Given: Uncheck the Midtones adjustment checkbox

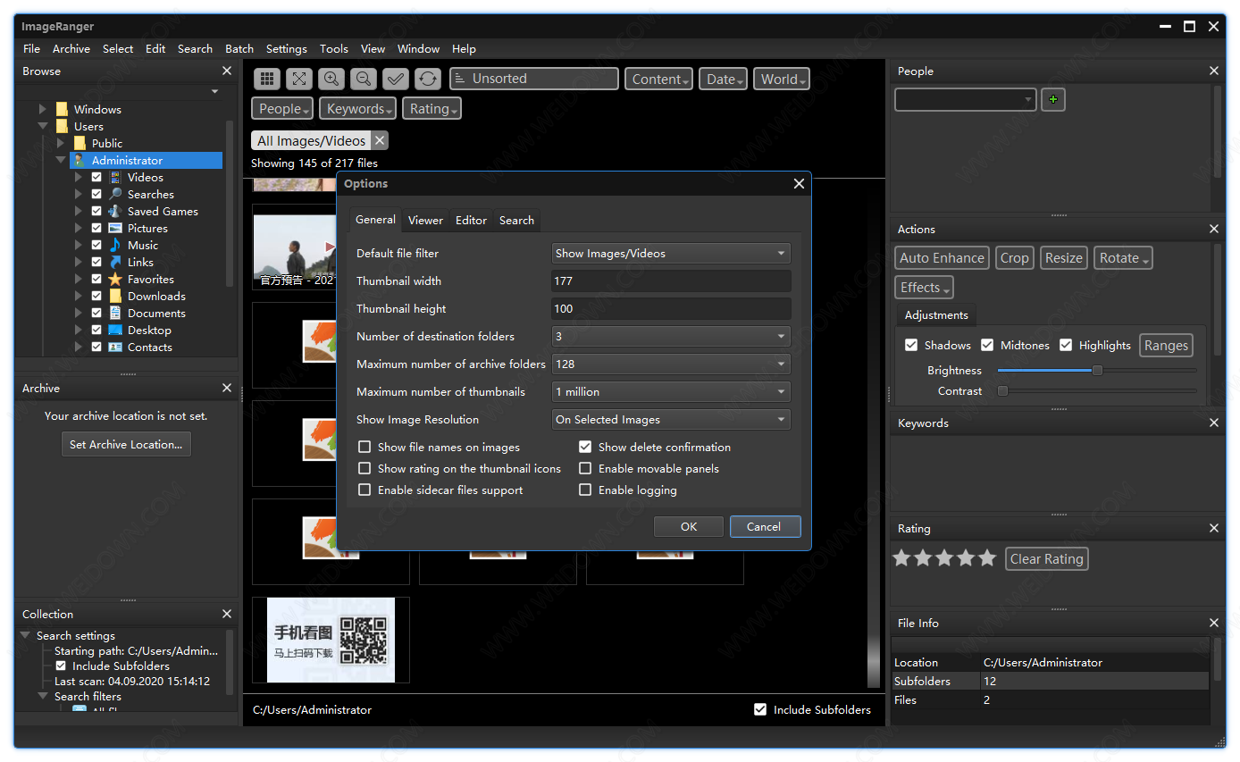Looking at the screenshot, I should coord(987,346).
